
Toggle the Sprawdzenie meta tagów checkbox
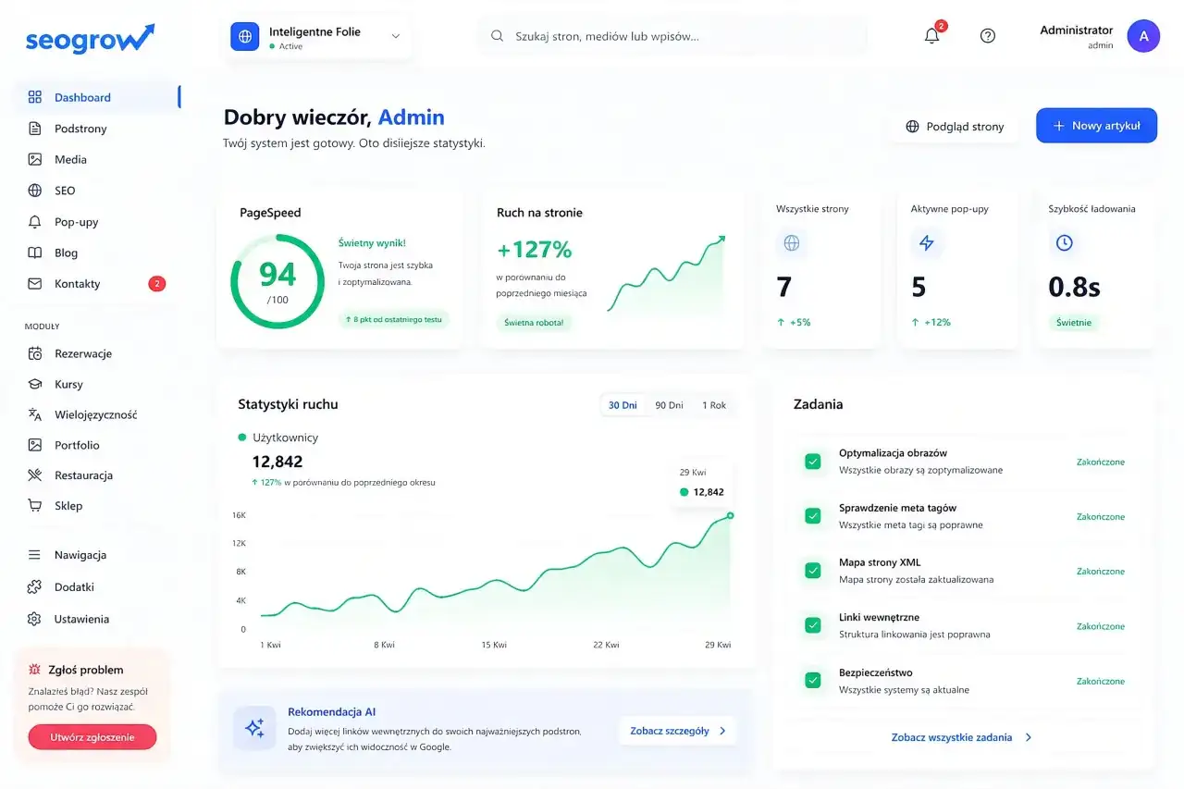click(813, 516)
